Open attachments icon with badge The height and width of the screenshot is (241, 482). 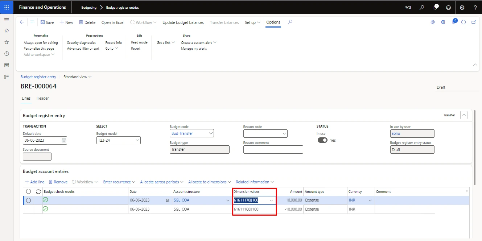coord(454,22)
